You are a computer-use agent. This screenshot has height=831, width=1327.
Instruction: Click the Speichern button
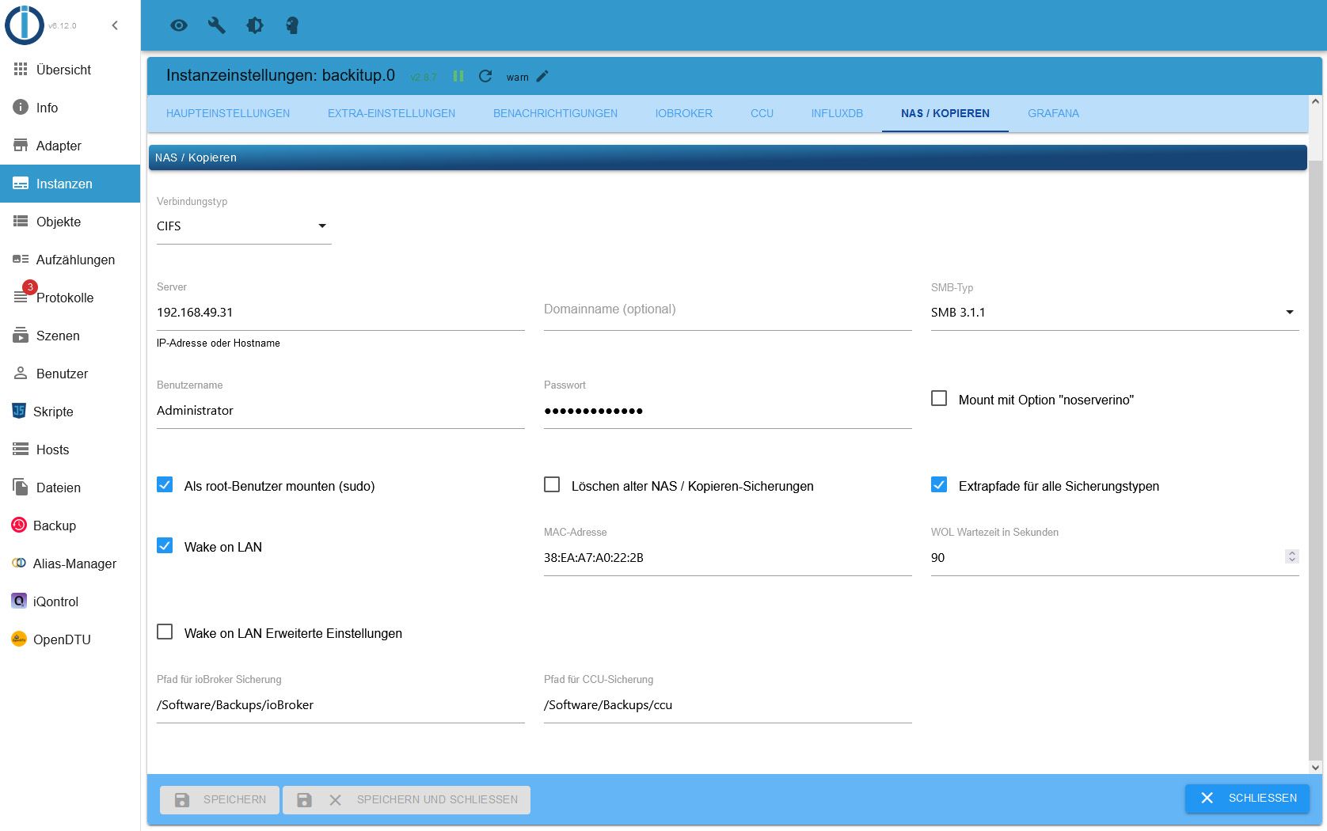pos(219,799)
